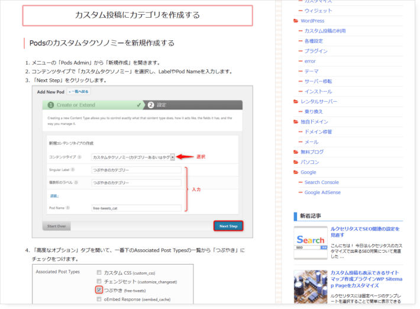Image resolution: width=420 pixels, height=309 pixels.
Task: Open the SEO article Search thumbnail
Action: tap(311, 243)
